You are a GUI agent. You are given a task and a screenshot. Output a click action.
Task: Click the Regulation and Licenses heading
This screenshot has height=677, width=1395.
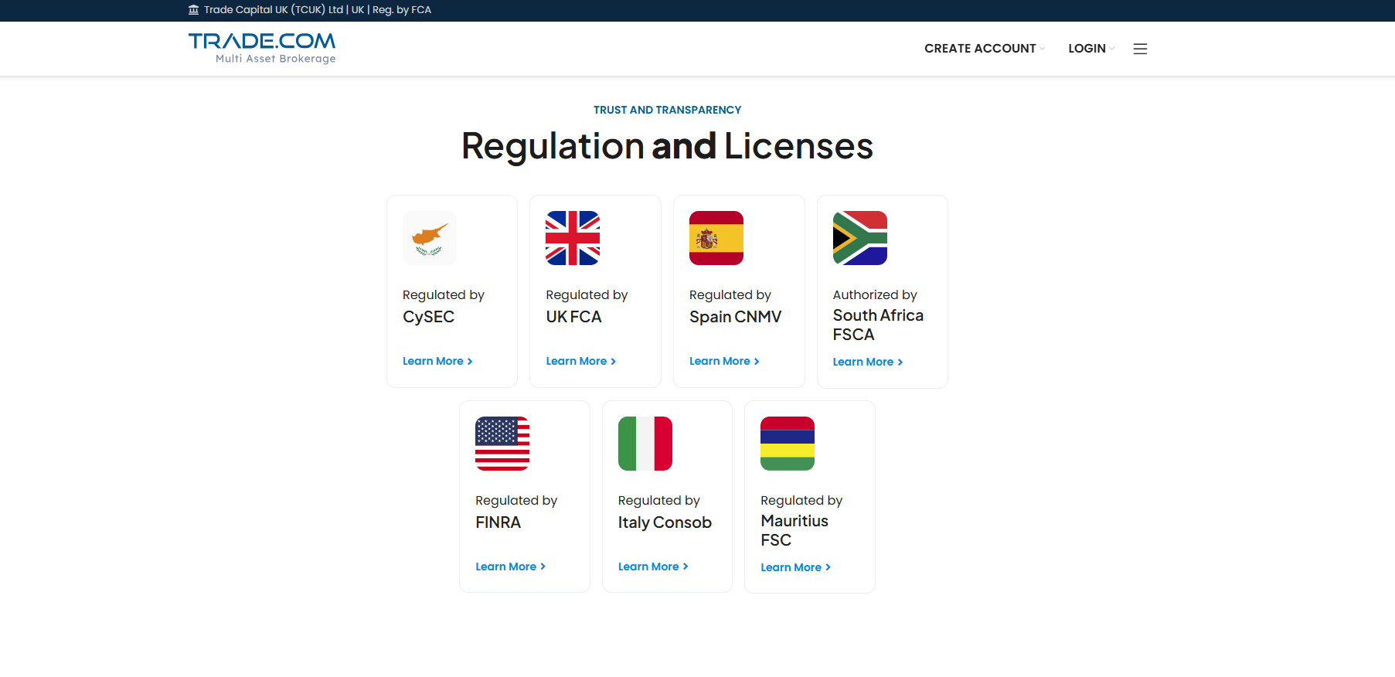(x=668, y=146)
